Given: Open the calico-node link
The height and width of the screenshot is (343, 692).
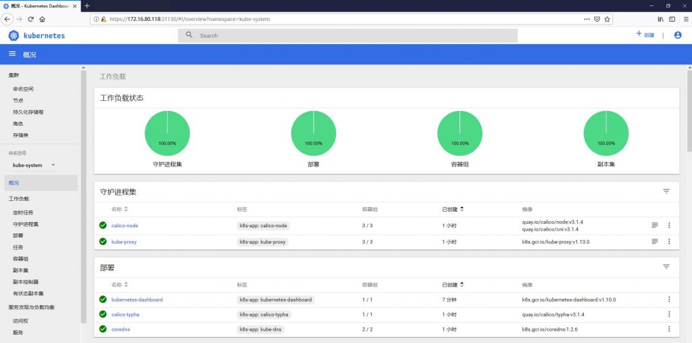Looking at the screenshot, I should click(x=125, y=225).
